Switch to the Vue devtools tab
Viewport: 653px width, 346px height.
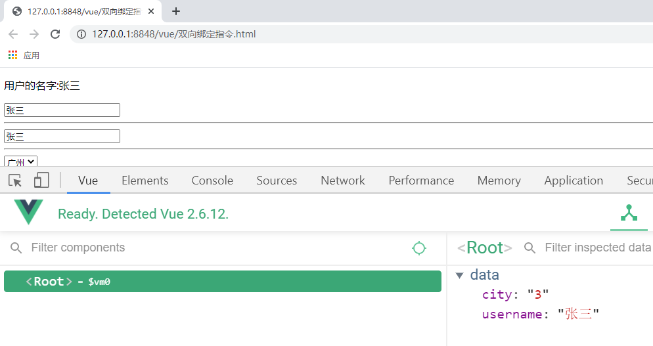(88, 181)
